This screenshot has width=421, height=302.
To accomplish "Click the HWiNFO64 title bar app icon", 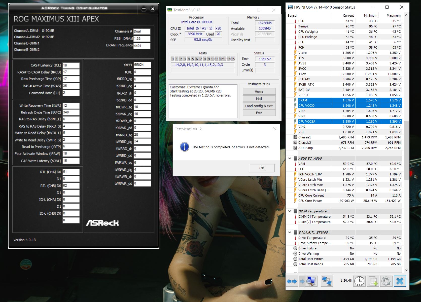I will [x=290, y=7].
